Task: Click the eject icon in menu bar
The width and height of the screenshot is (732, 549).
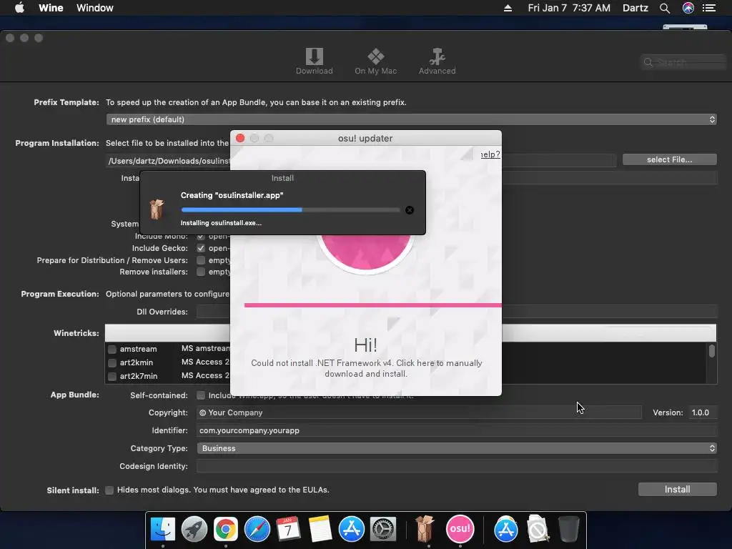Action: 508,8
